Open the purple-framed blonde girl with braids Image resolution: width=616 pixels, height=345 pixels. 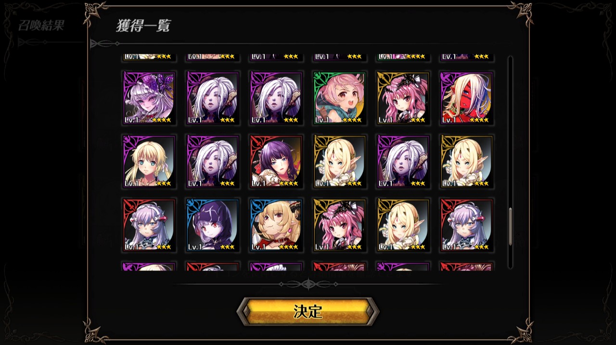coord(149,161)
